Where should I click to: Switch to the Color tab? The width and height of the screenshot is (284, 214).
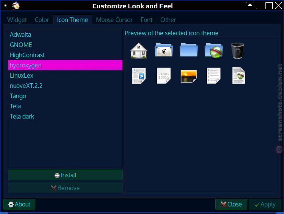(42, 20)
